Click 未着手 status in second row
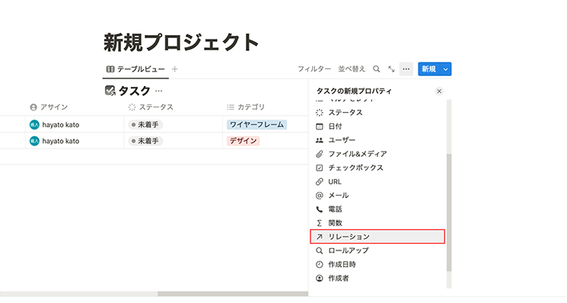This screenshot has height=303, width=567. (x=145, y=141)
